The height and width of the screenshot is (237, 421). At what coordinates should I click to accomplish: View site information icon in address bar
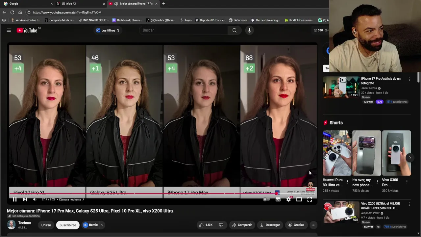pyautogui.click(x=29, y=12)
